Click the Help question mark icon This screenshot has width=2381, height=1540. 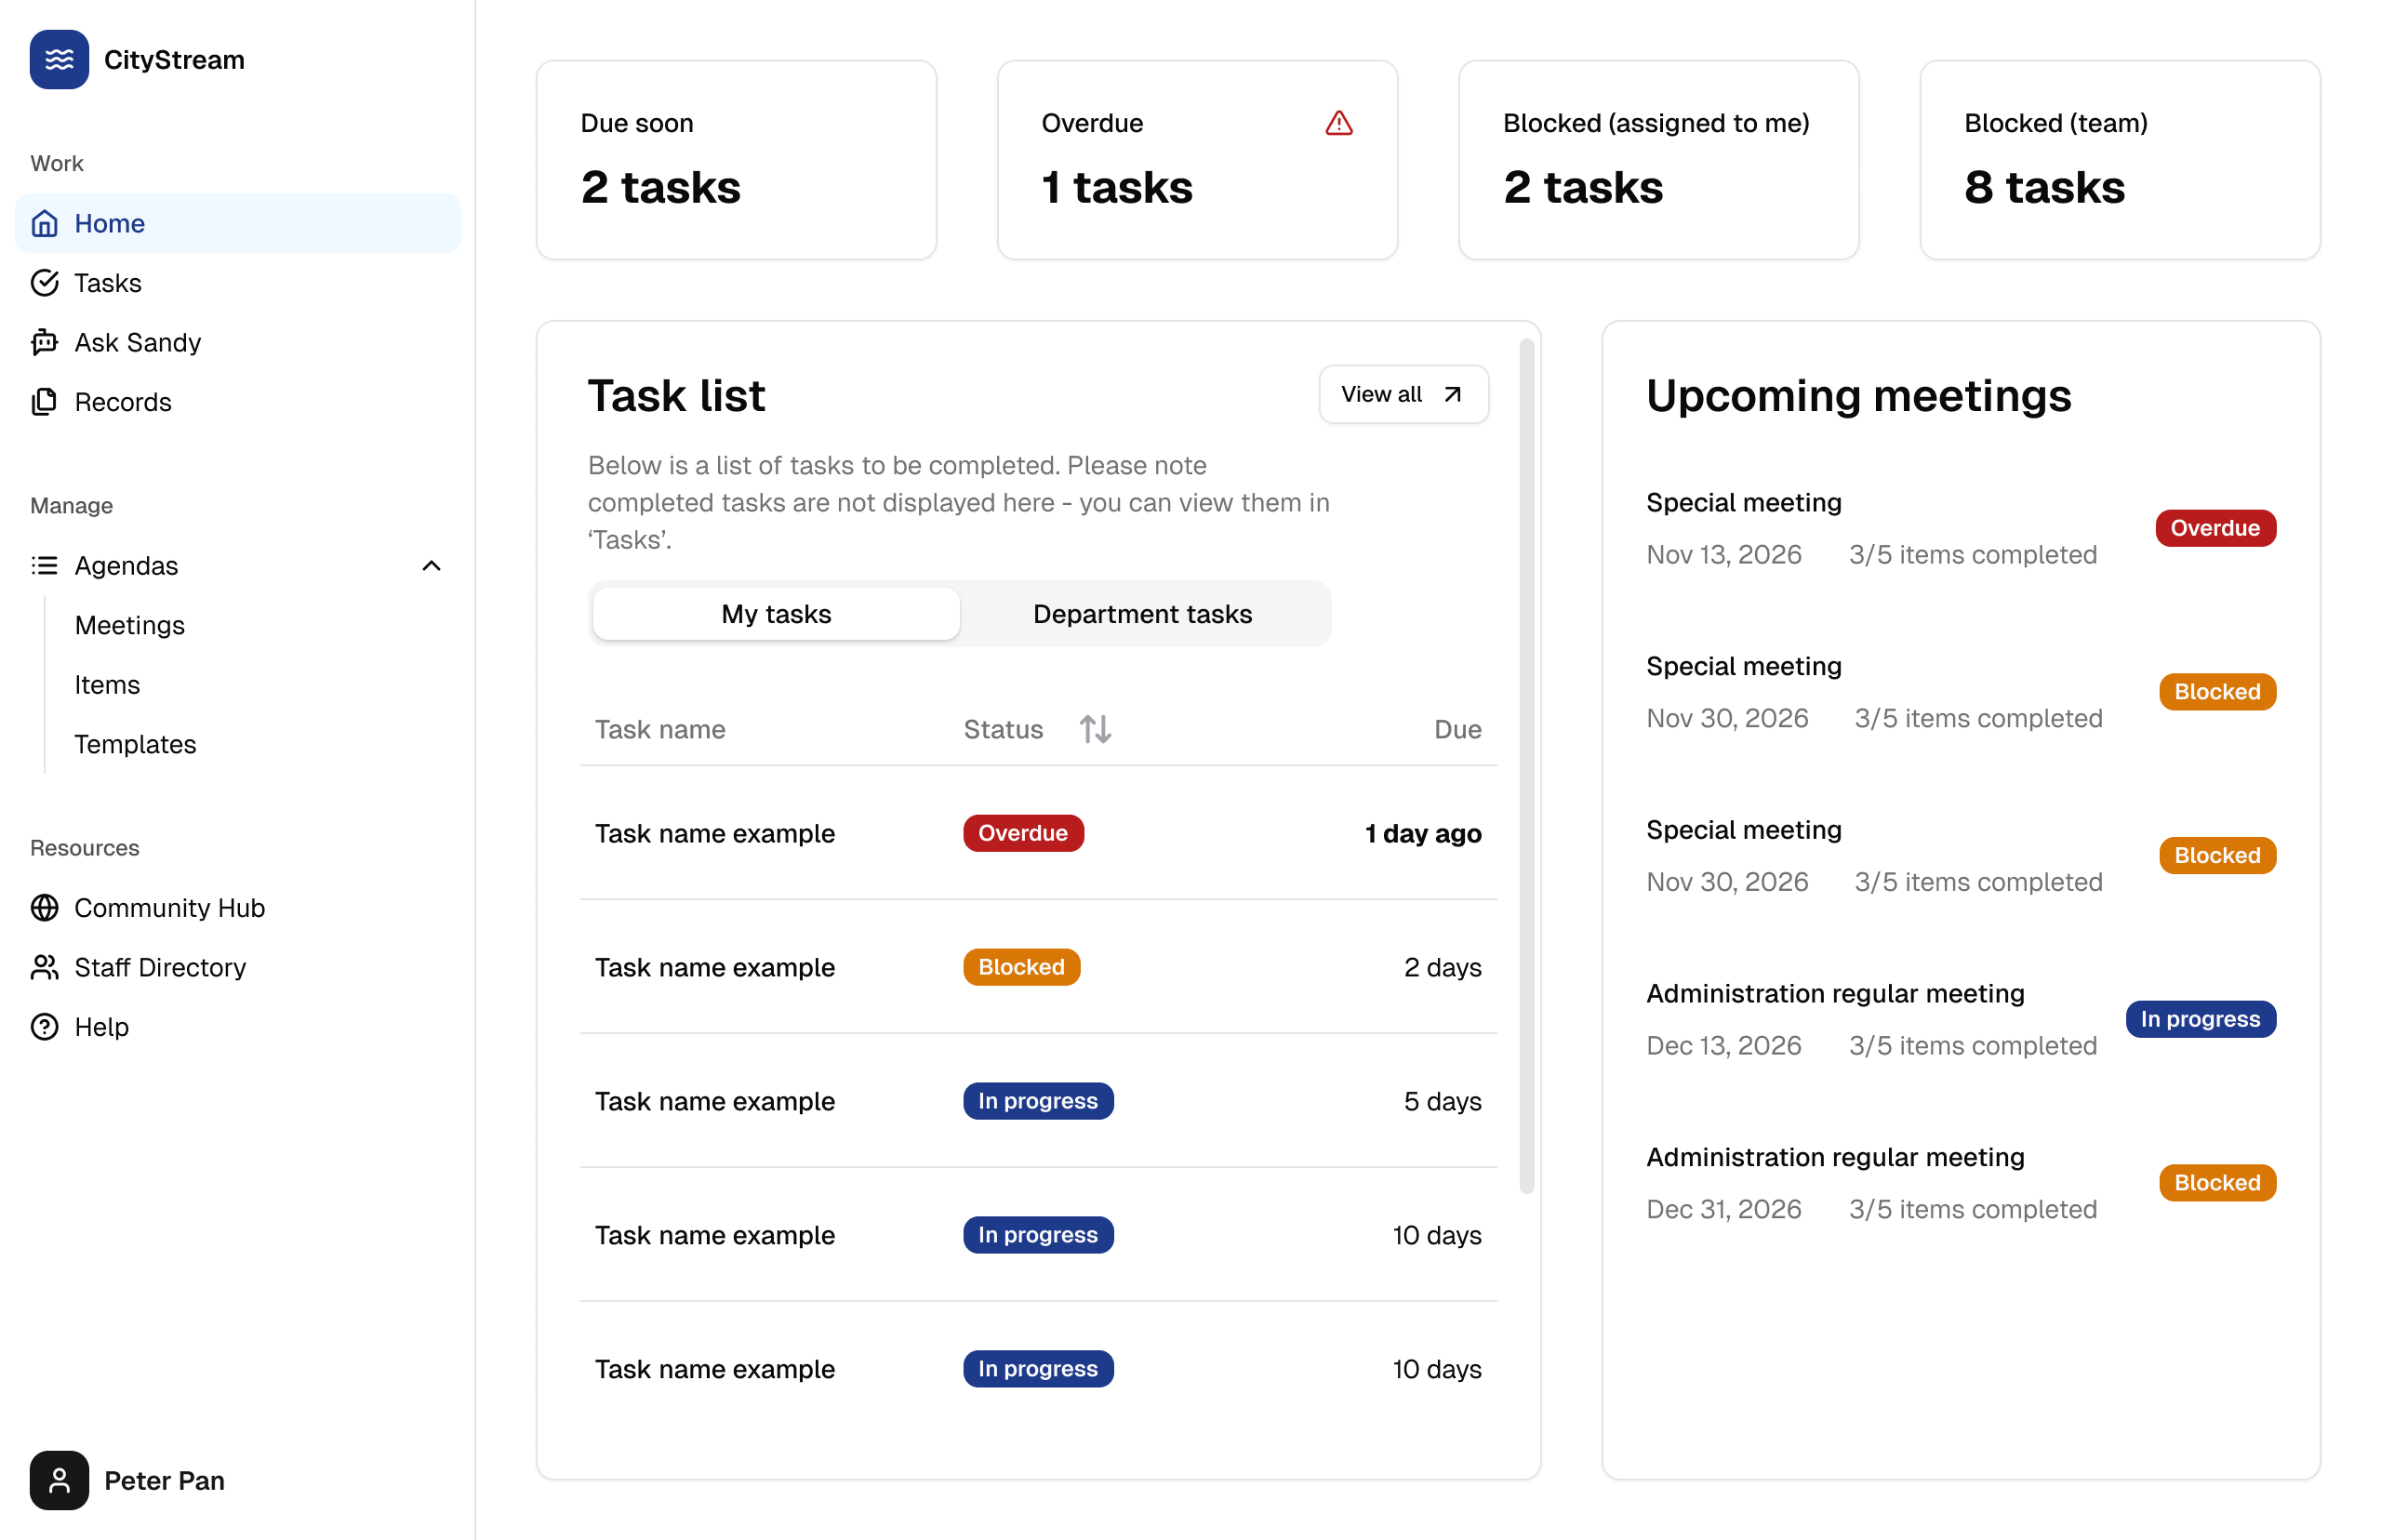coord(45,1027)
